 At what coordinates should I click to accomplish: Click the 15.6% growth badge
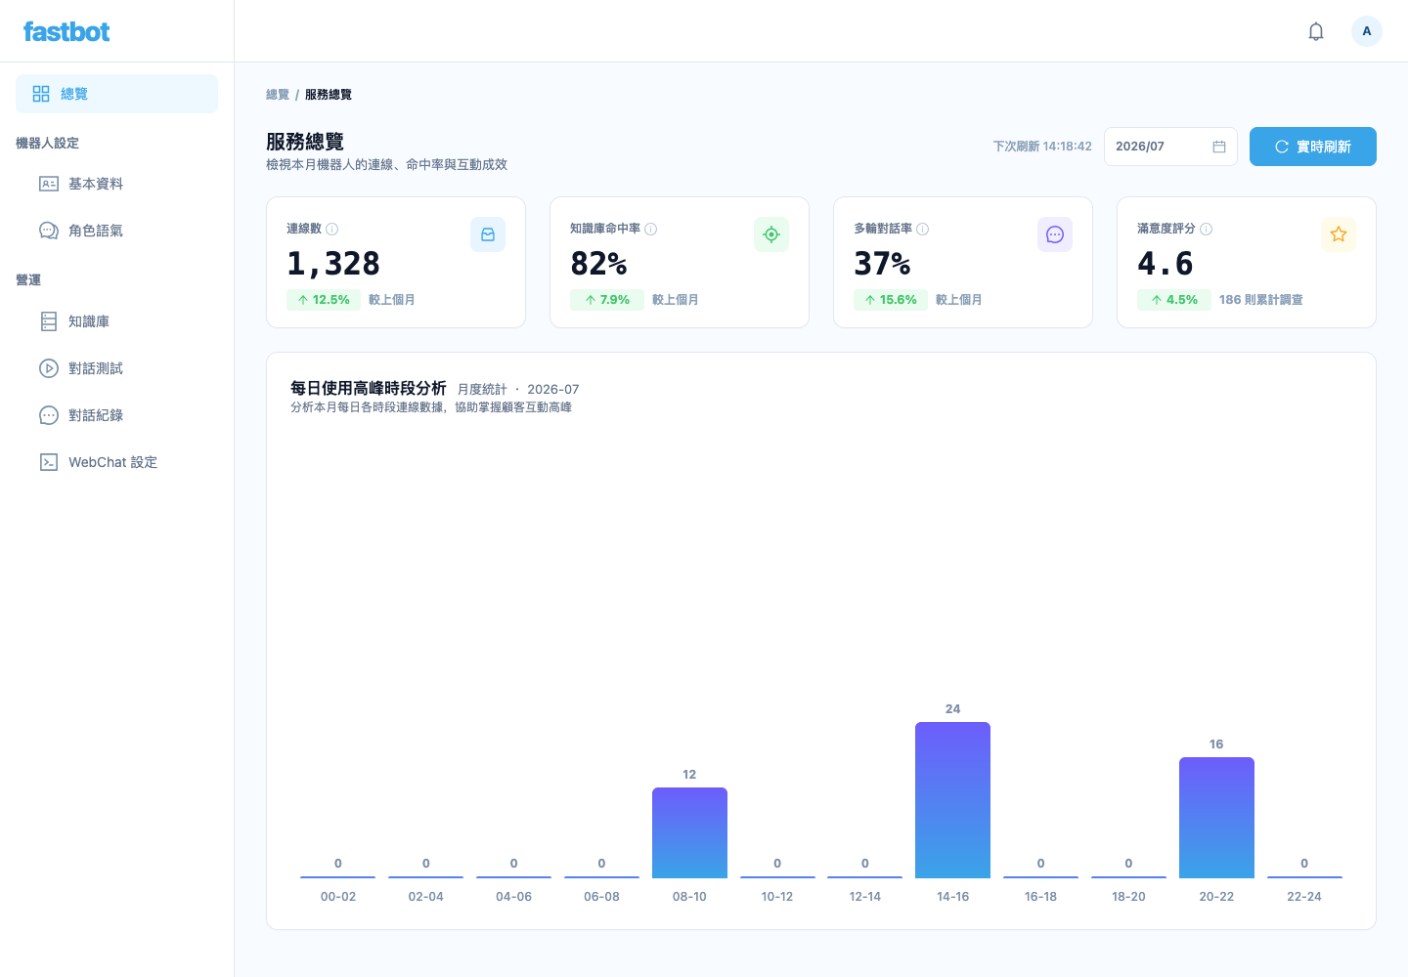tap(891, 300)
